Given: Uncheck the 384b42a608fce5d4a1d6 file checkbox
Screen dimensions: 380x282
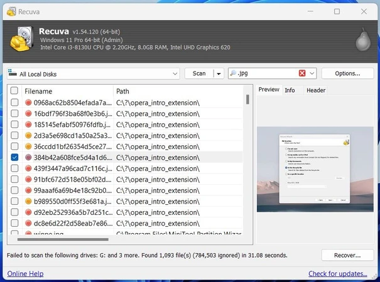Looking at the screenshot, I should (14, 158).
